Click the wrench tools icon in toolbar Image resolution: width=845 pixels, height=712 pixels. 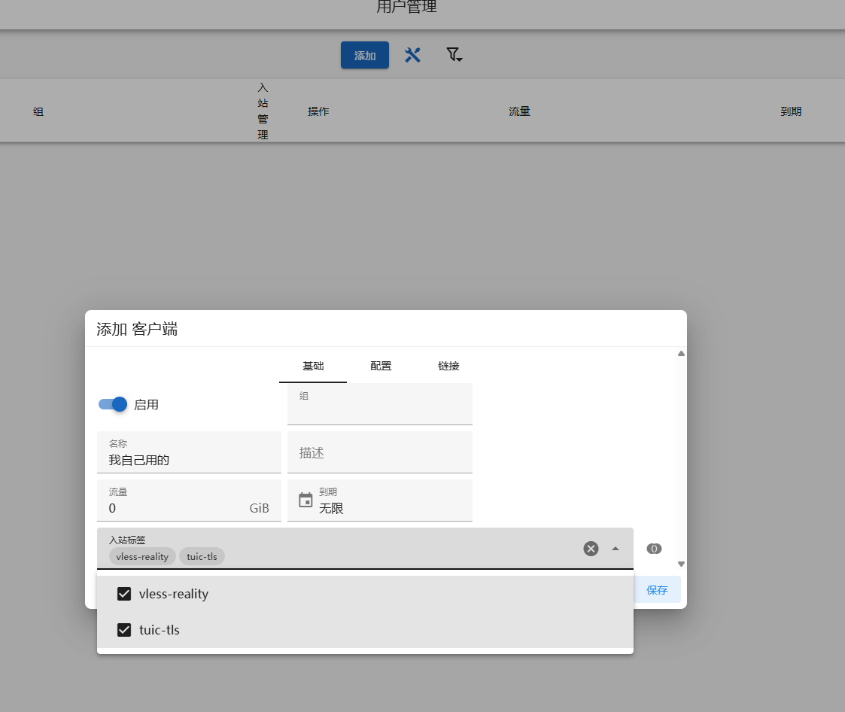(x=412, y=55)
